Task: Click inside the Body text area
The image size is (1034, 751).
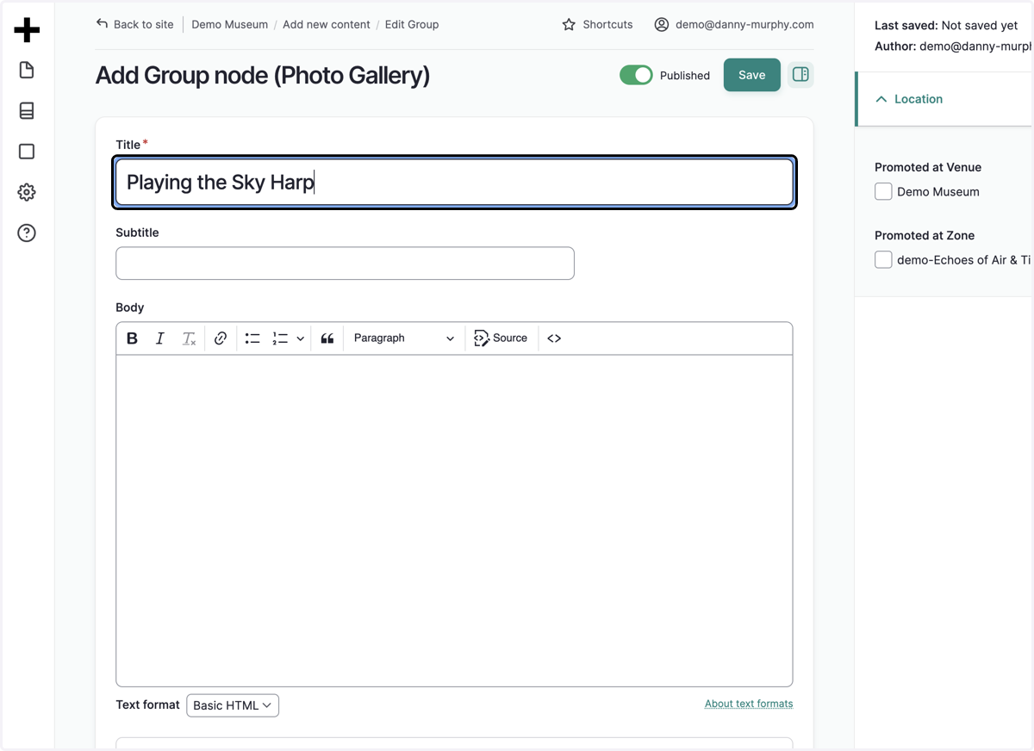Action: [x=454, y=520]
